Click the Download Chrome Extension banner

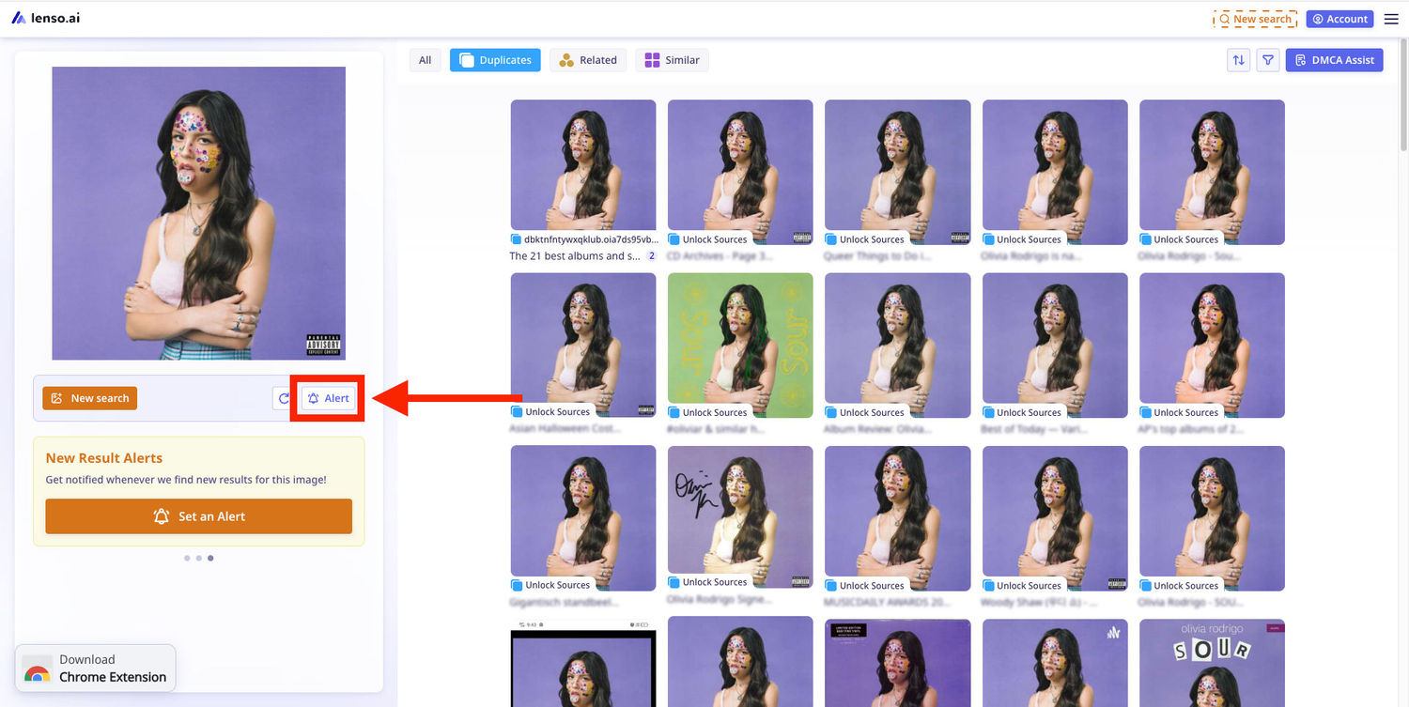click(x=95, y=668)
